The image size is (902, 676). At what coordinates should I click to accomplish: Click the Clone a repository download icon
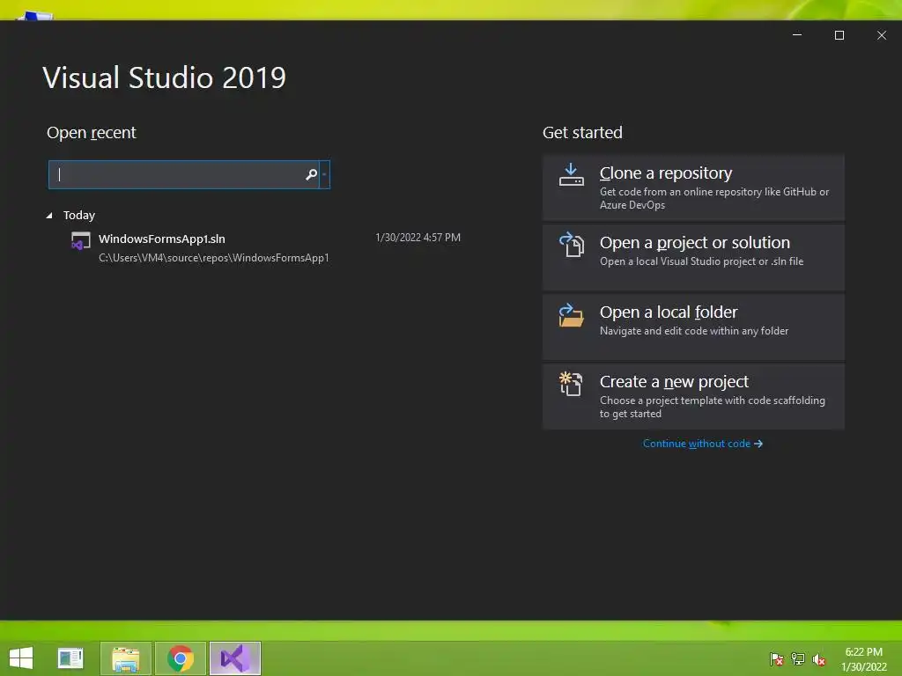point(571,175)
